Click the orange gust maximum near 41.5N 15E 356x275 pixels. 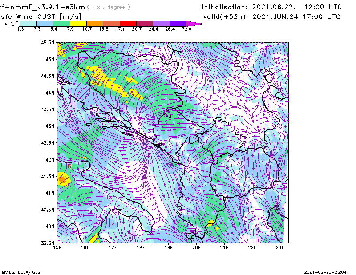(x=61, y=180)
